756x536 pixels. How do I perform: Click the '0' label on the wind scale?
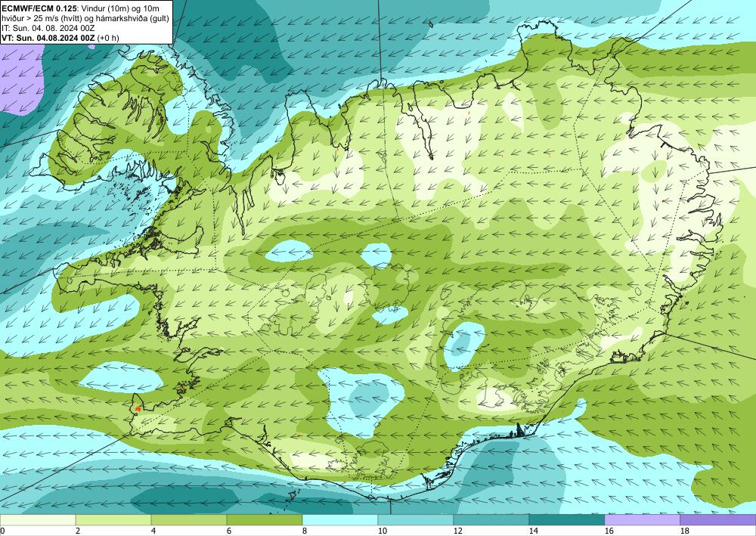(x=2, y=531)
